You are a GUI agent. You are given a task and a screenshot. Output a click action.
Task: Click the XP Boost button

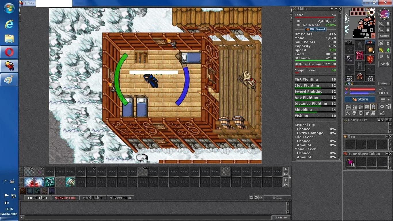(x=315, y=29)
